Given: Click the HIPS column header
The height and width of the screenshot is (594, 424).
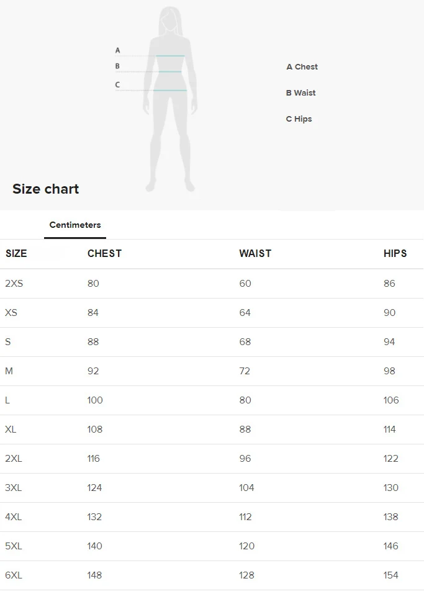Looking at the screenshot, I should (395, 253).
